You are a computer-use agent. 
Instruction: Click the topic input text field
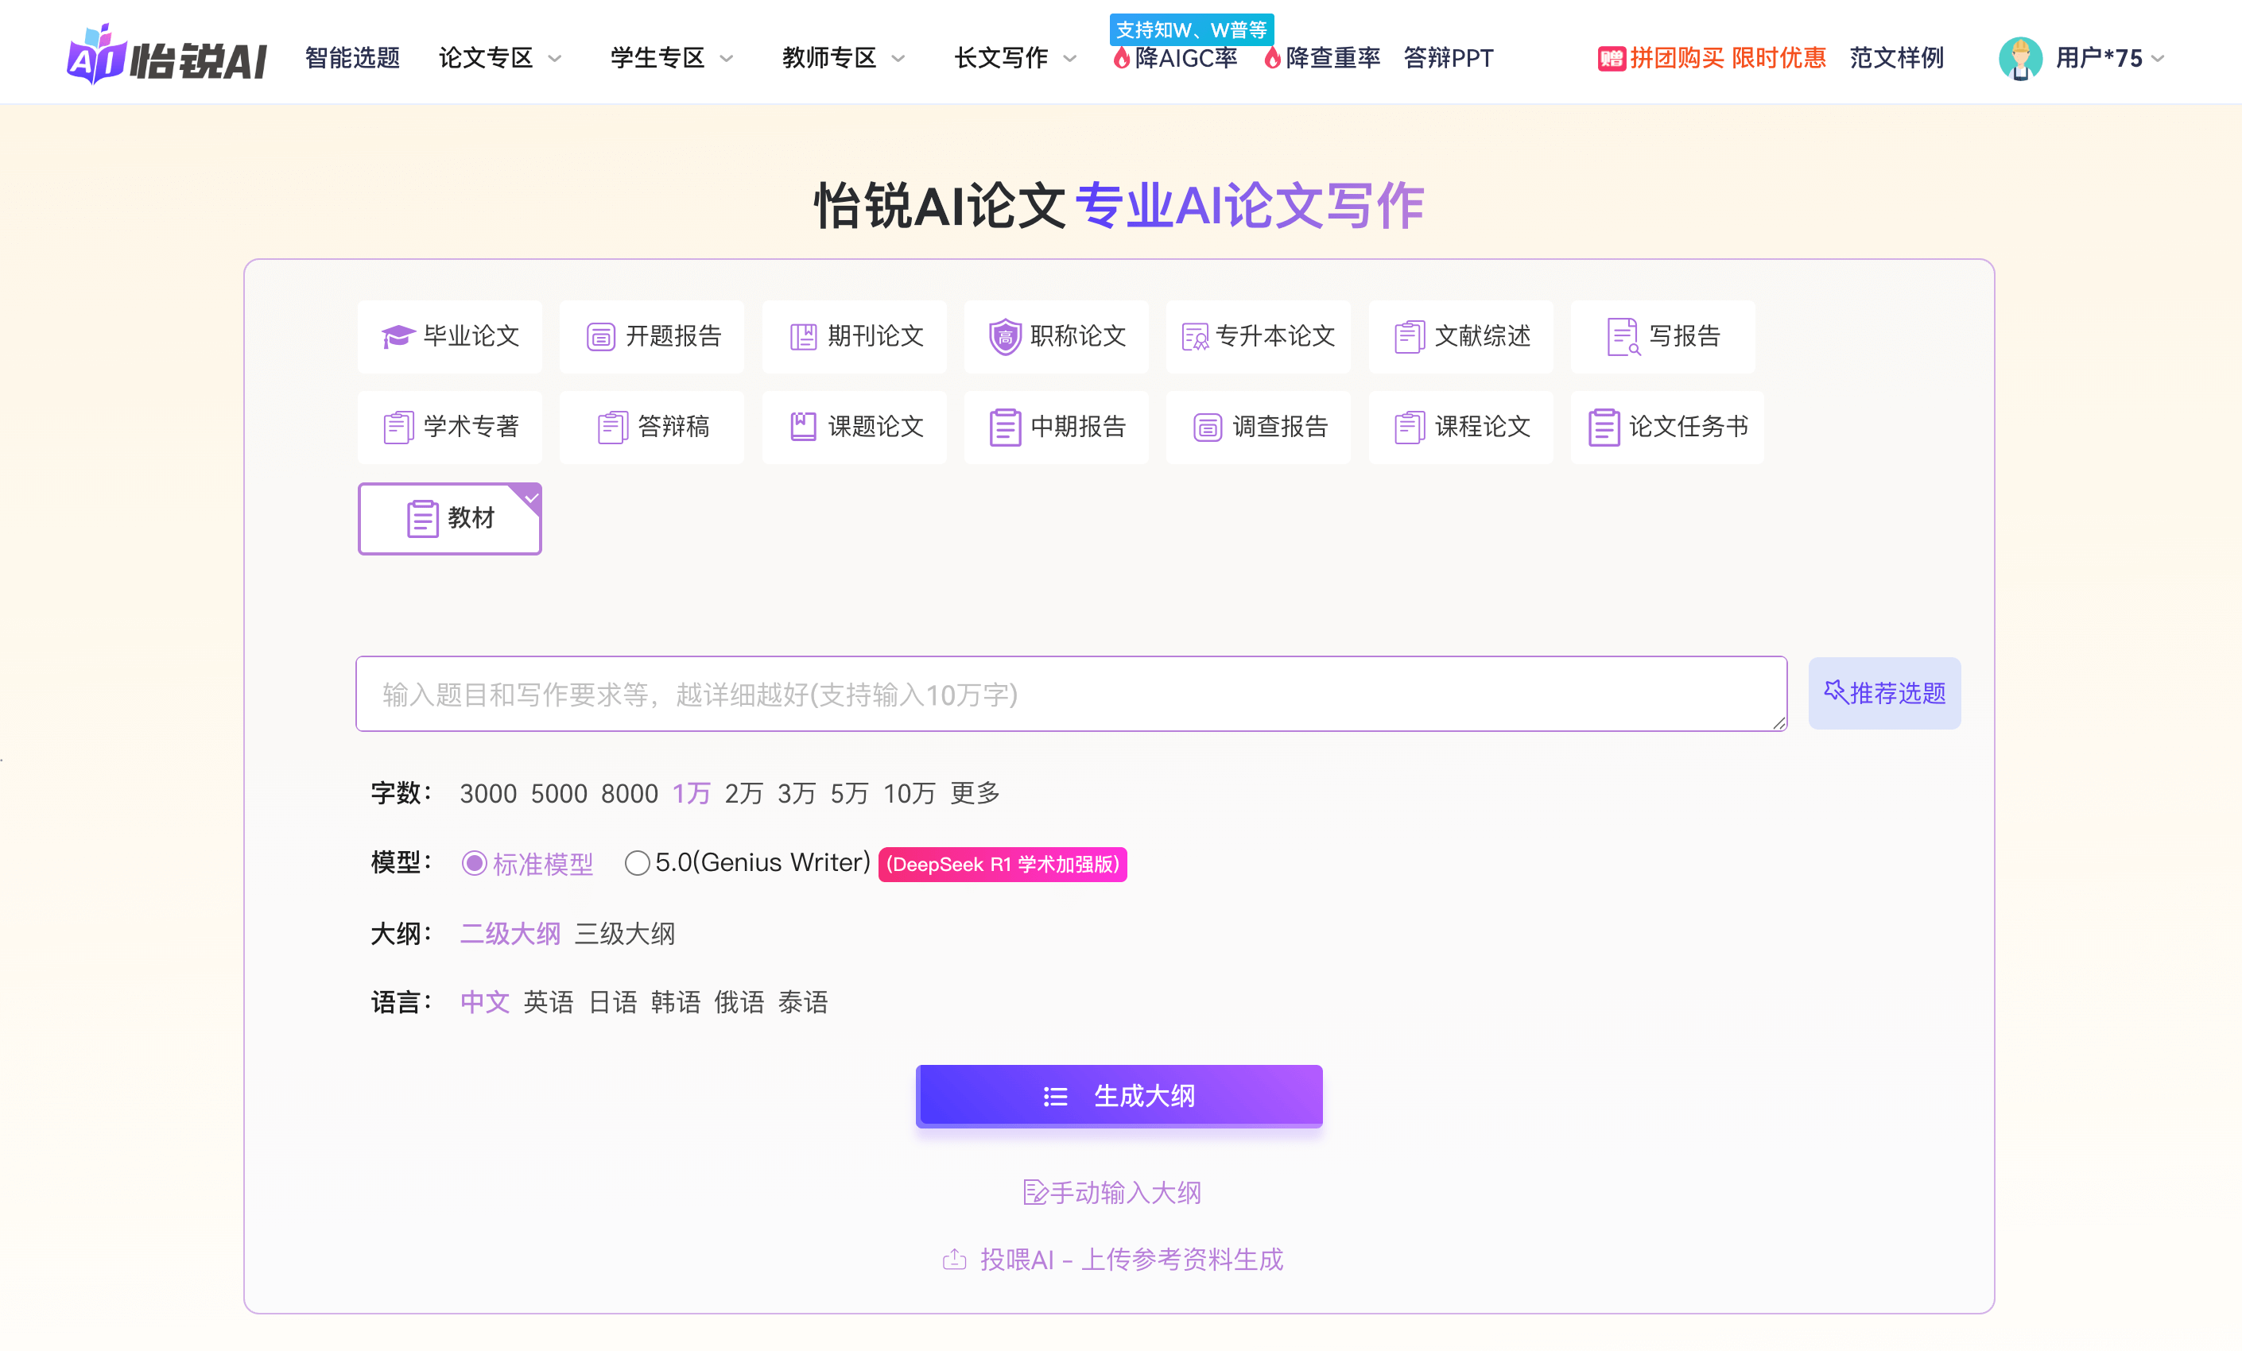(x=1069, y=693)
